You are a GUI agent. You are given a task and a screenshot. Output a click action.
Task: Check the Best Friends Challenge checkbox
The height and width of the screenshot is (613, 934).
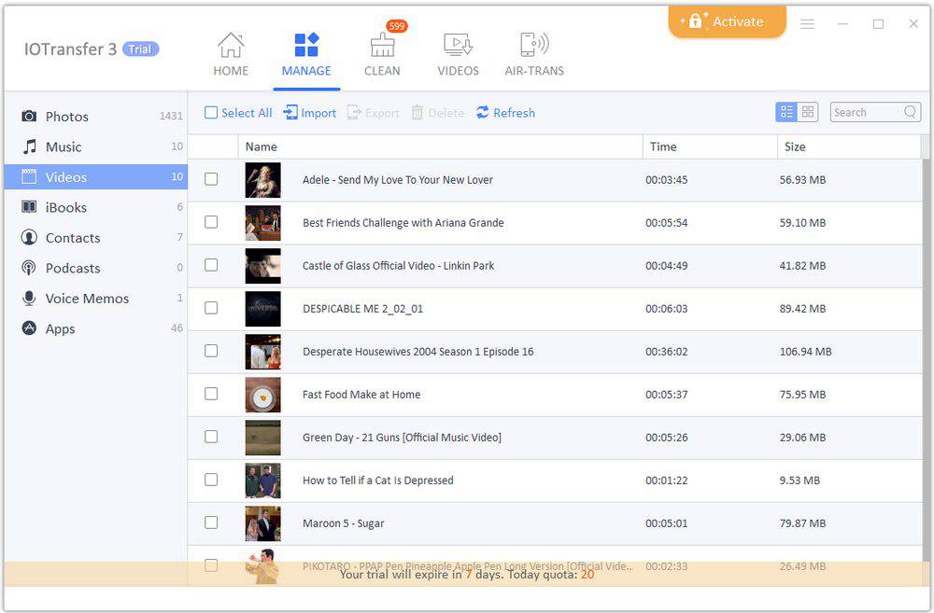point(211,222)
